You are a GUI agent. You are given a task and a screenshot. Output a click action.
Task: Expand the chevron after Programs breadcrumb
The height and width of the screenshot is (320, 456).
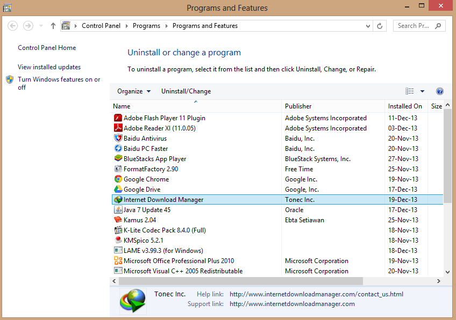click(166, 26)
